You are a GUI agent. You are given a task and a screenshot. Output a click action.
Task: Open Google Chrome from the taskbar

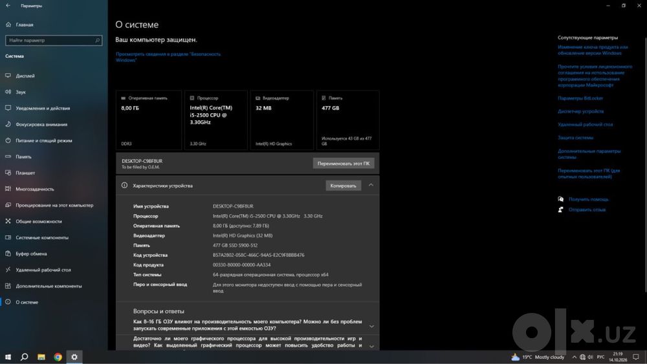[58, 357]
